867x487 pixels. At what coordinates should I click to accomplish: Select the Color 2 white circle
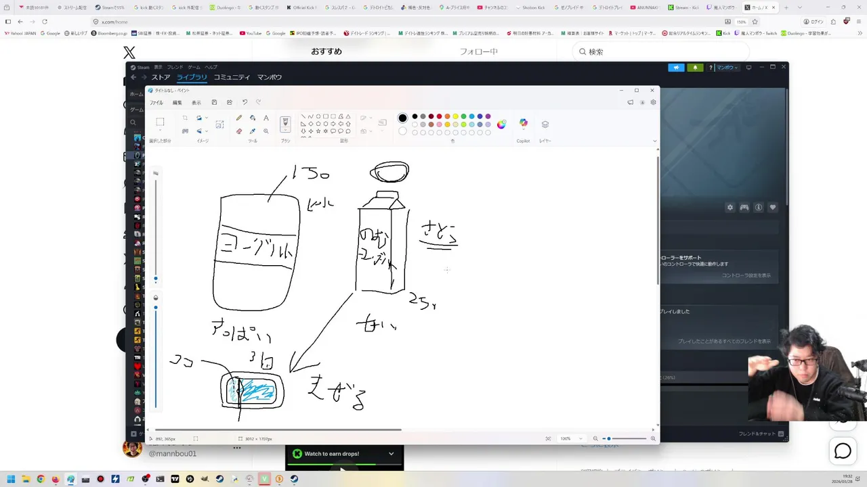click(x=402, y=131)
